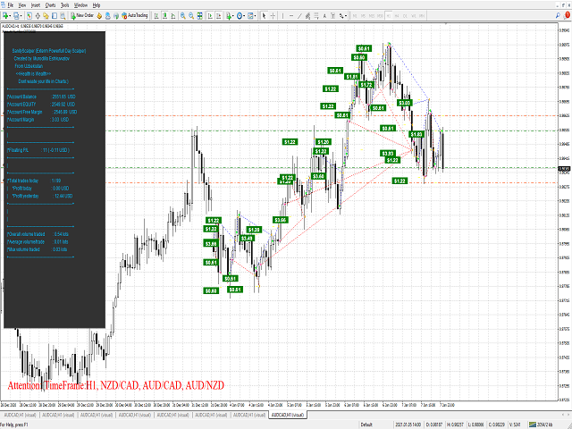
Task: Click the Account Balance line in panel
Action: click(x=41, y=97)
